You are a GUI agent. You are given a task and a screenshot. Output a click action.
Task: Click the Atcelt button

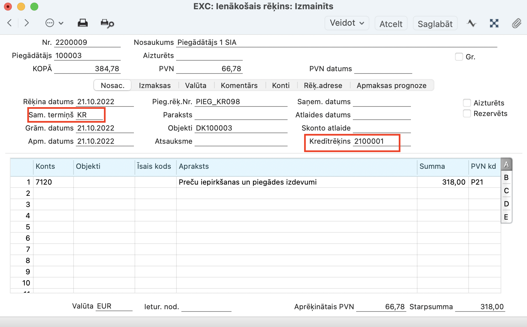(391, 24)
